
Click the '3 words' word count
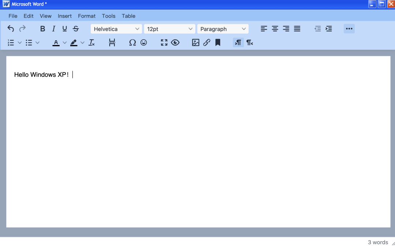[x=378, y=242]
